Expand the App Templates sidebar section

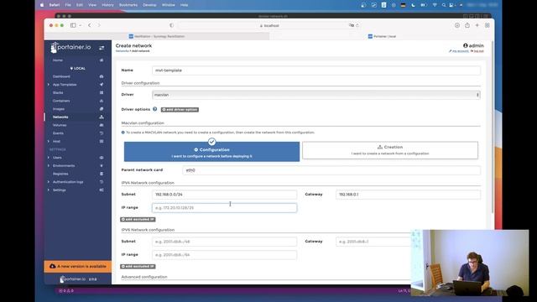tap(49, 85)
